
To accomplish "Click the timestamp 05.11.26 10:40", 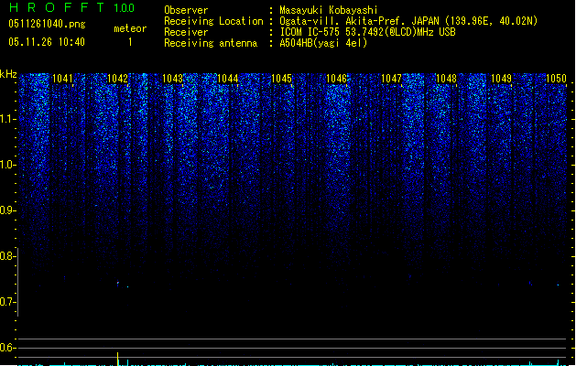I will pos(47,42).
